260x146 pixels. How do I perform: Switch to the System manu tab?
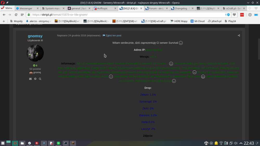53,8
